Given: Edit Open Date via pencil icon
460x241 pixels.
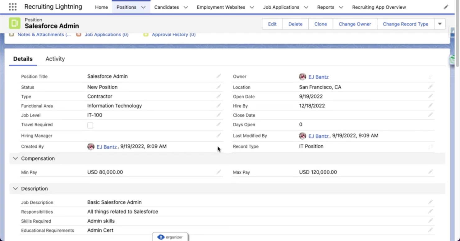Looking at the screenshot, I should pyautogui.click(x=430, y=96).
